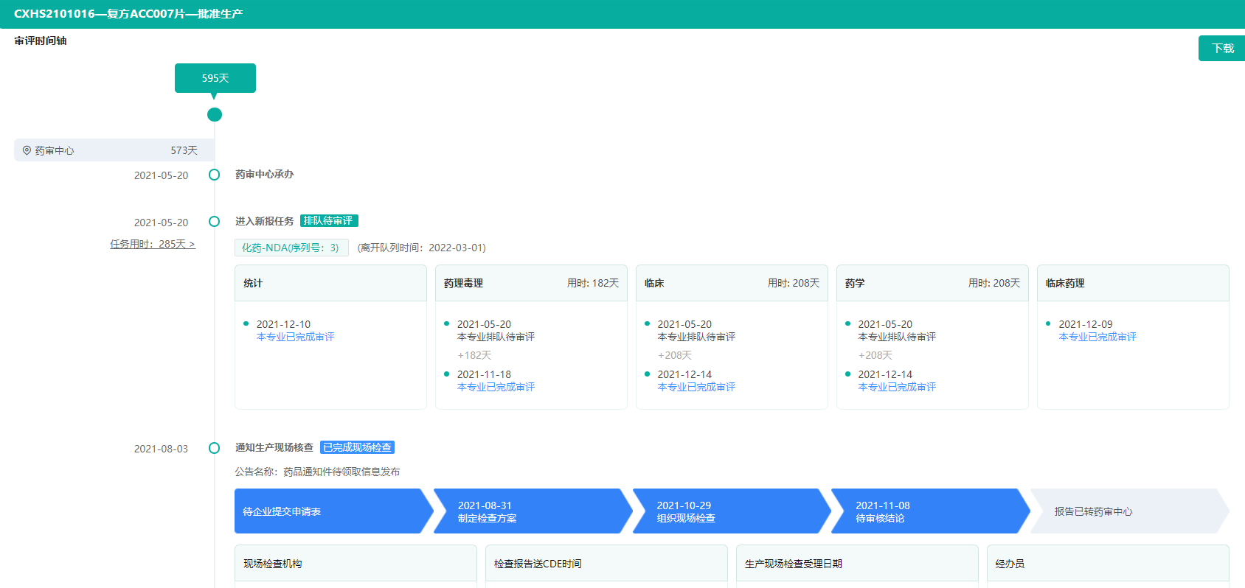Select the 进入新报任务 timeline node circle
This screenshot has height=588, width=1245.
click(x=214, y=222)
